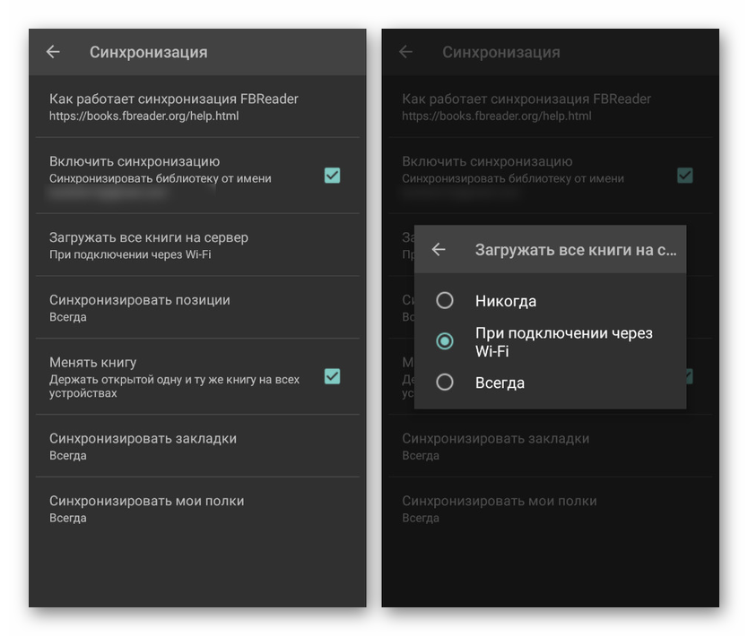This screenshot has height=636, width=748.
Task: Click https://books.fbreader.org/help.html on left screen
Action: pyautogui.click(x=144, y=116)
